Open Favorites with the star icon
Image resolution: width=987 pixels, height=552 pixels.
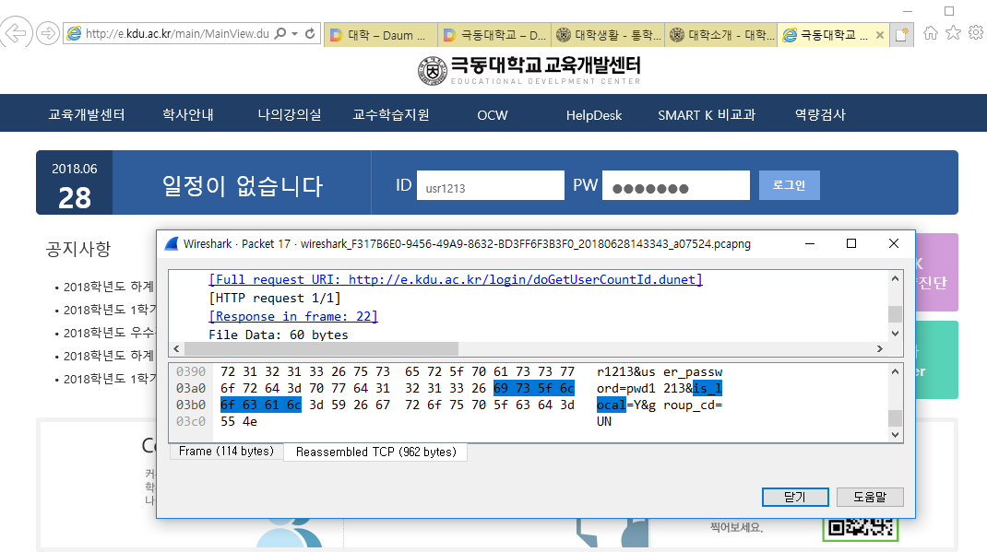coord(953,32)
